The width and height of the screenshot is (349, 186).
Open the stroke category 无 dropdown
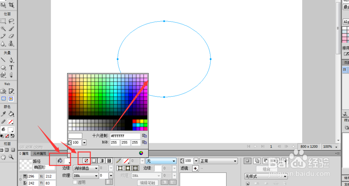(x=161, y=161)
